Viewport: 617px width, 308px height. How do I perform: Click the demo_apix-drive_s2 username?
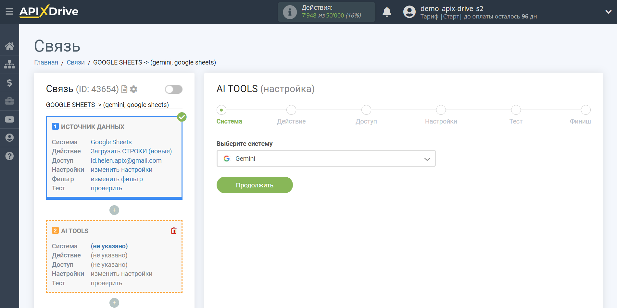452,8
